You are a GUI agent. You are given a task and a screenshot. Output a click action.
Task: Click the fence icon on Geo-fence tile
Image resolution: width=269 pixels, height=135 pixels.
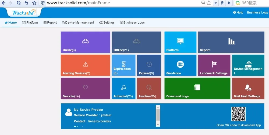(180, 64)
